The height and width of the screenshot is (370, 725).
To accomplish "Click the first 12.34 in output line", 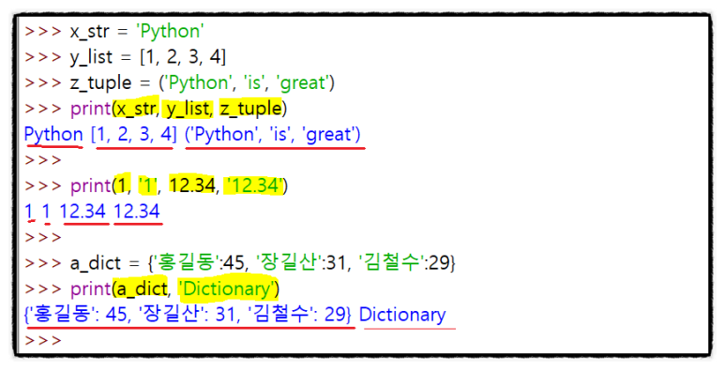I will (83, 211).
